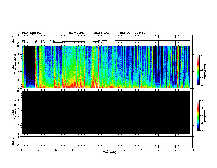Click time axis tick label "8"

(158, 150)
